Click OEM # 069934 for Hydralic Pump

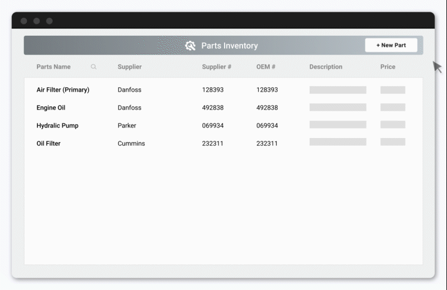pyautogui.click(x=267, y=126)
